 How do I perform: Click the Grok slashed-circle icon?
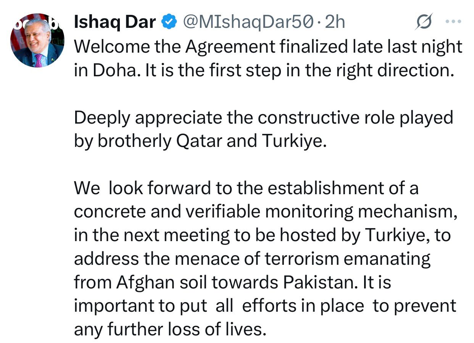pyautogui.click(x=424, y=23)
